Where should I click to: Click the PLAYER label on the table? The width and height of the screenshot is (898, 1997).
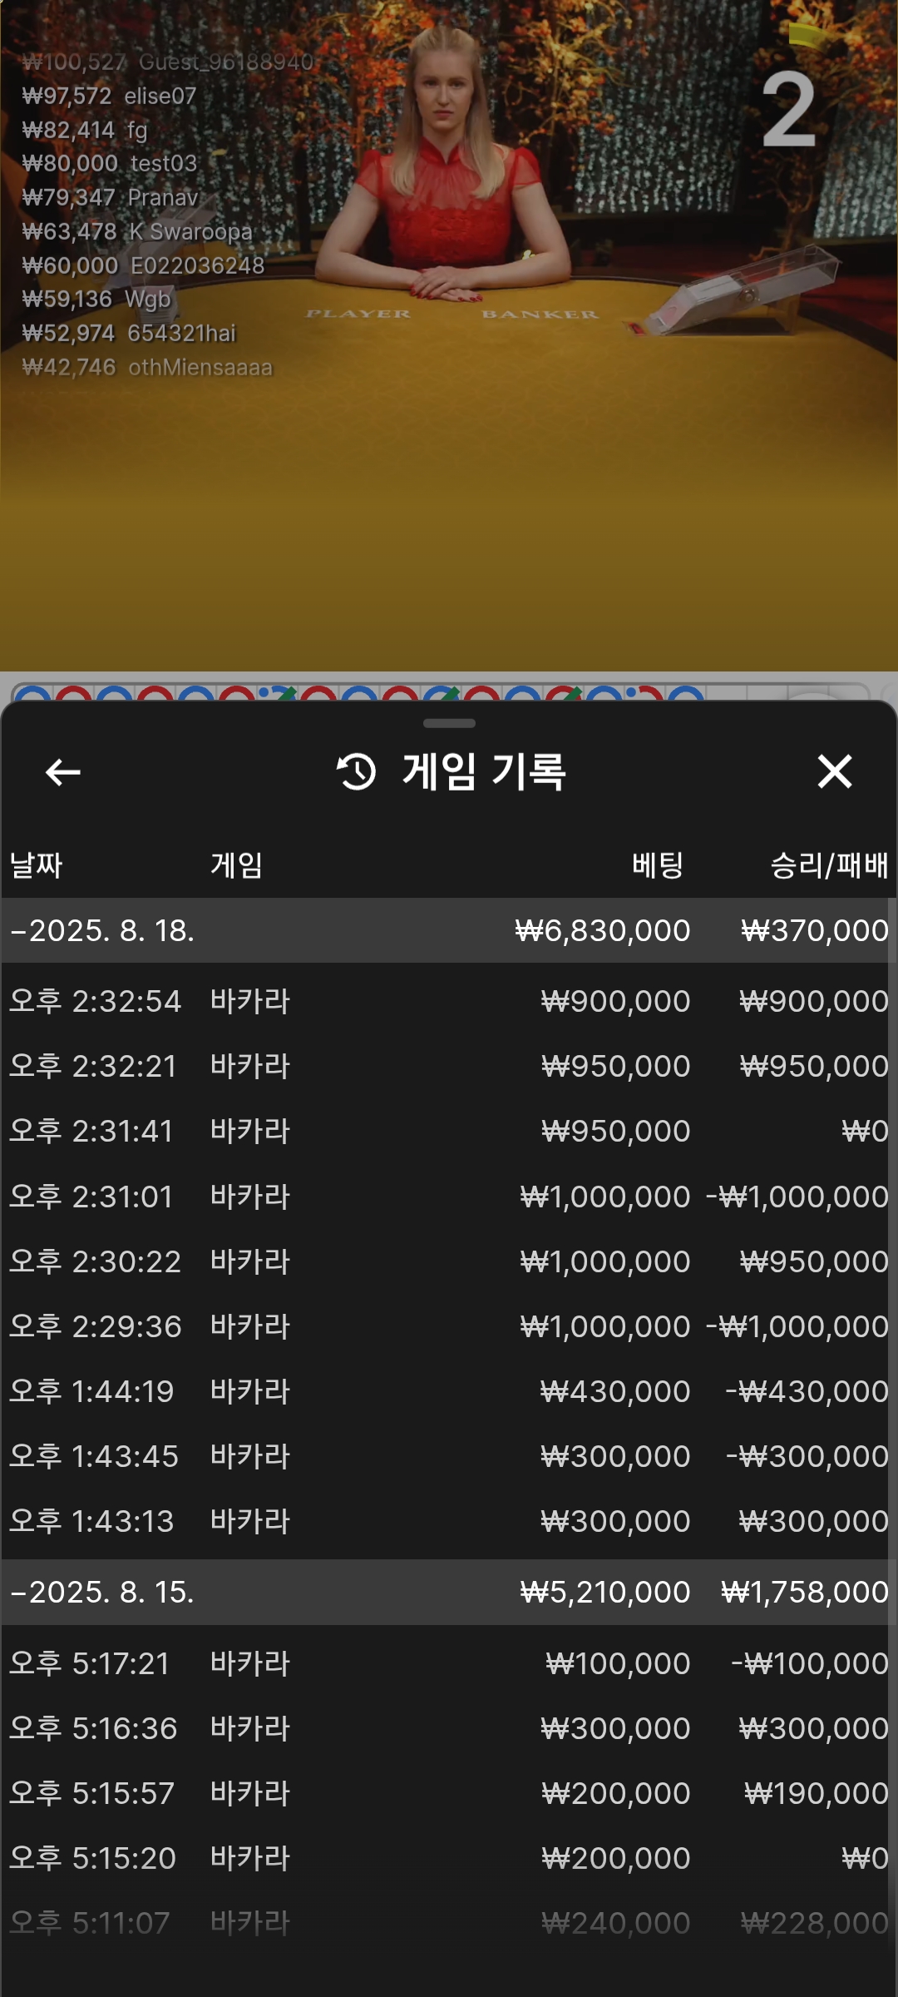click(x=358, y=314)
